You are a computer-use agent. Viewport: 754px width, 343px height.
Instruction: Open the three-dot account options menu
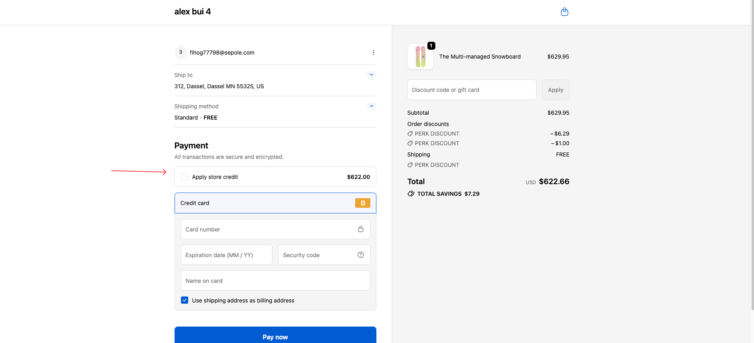[373, 53]
